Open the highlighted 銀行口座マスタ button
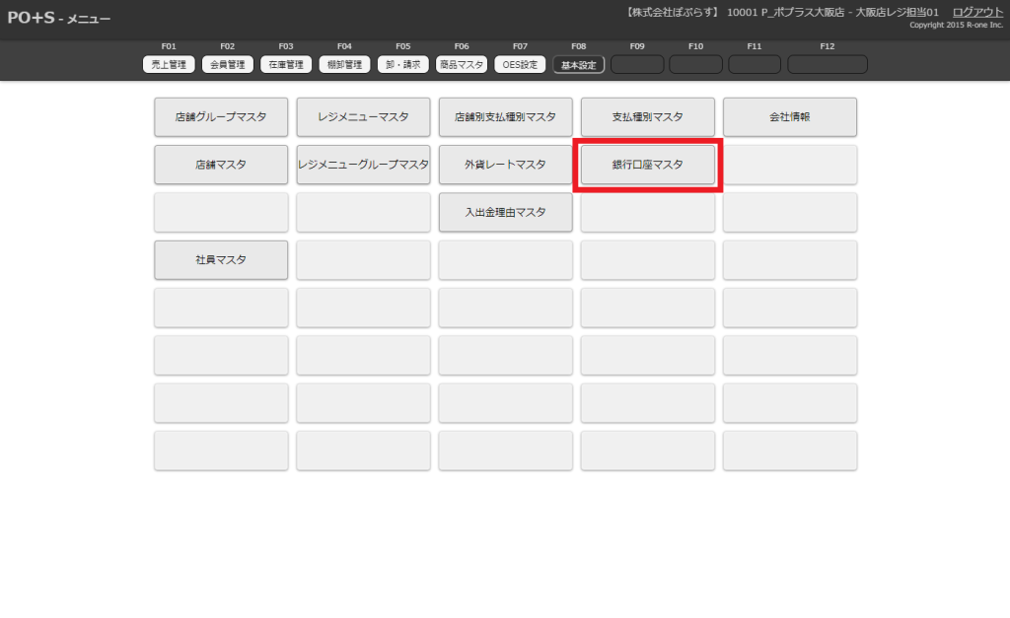Viewport: 1010px width, 618px height. (647, 165)
